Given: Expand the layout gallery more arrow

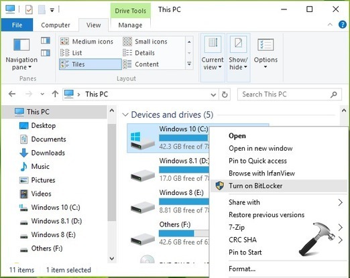Looking at the screenshot, I should click(189, 64).
